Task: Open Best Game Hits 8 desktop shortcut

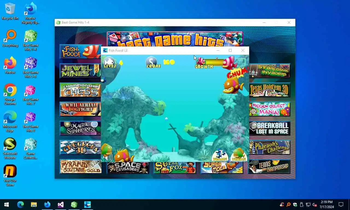Action: (31, 121)
